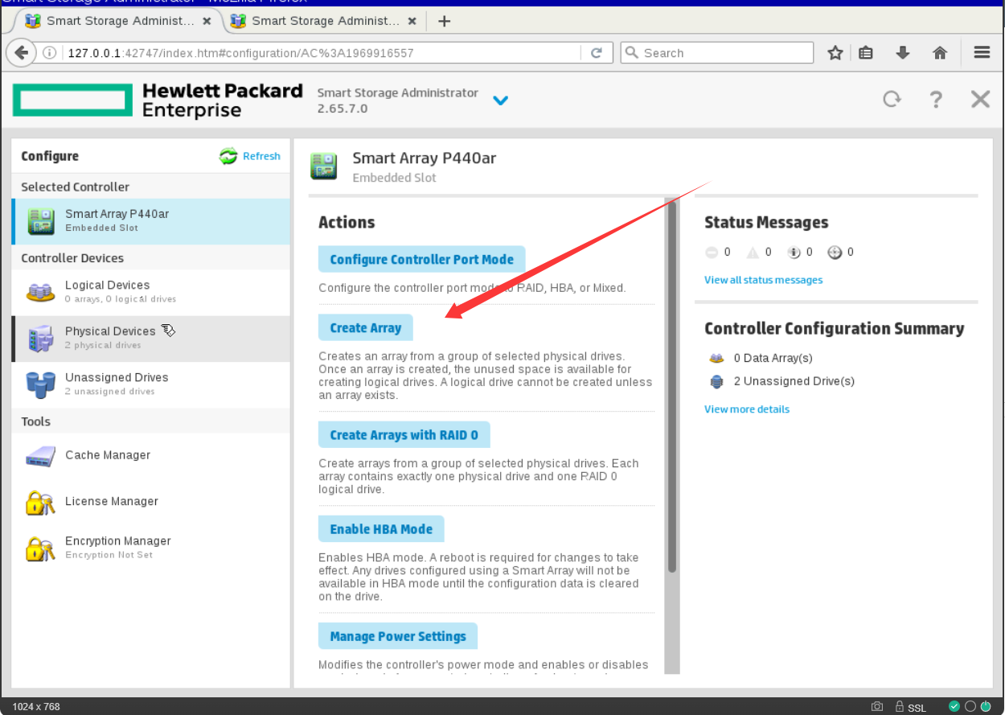Click the camera icon in bottom status bar
This screenshot has width=1005, height=715.
tap(876, 707)
